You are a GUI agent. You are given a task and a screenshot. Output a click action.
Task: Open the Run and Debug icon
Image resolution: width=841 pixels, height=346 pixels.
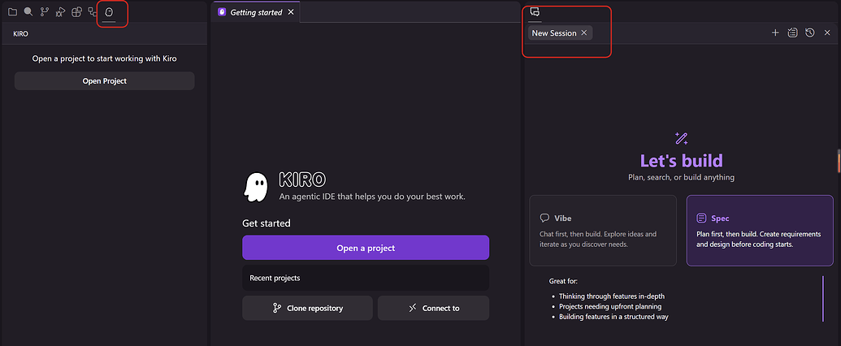point(61,11)
